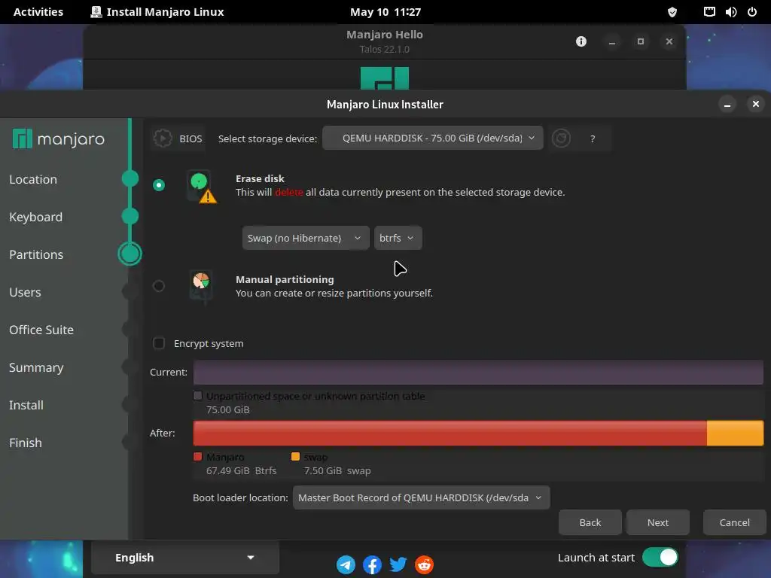Maximize the Manjaro Hello window
This screenshot has width=771, height=578.
tap(641, 42)
